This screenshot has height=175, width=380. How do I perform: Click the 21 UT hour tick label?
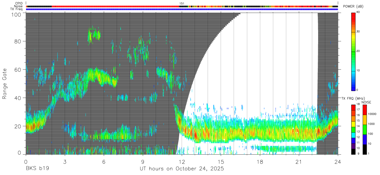(x=299, y=162)
